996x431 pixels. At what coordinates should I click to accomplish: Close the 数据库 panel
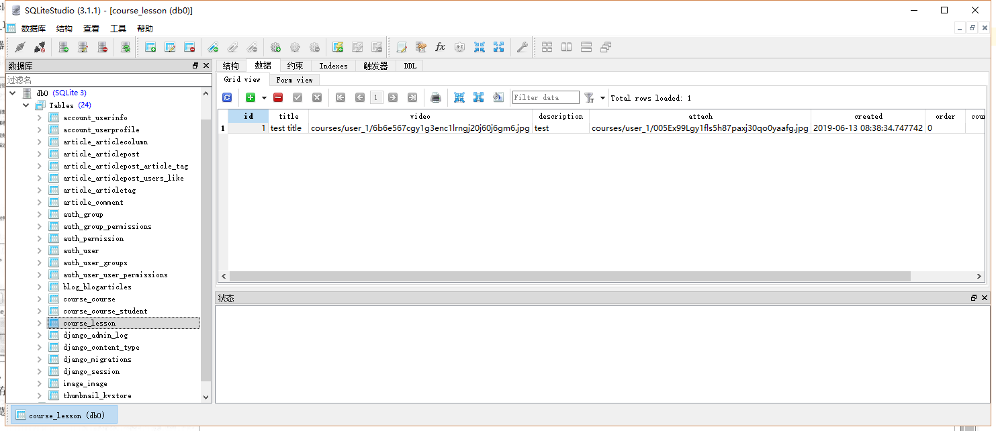click(x=206, y=66)
